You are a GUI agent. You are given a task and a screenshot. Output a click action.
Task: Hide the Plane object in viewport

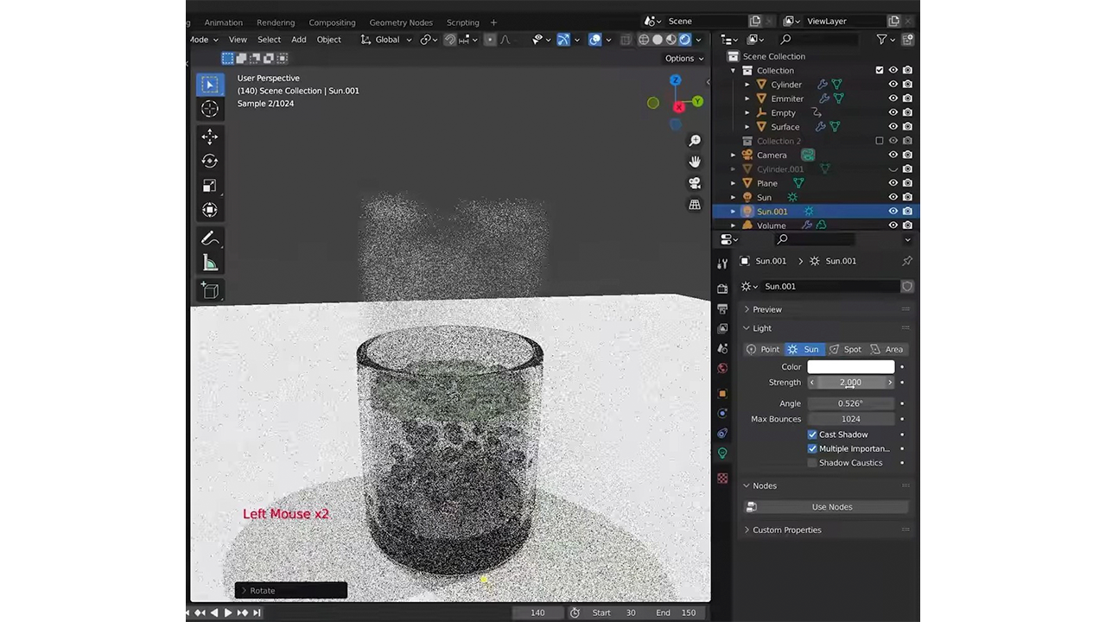pyautogui.click(x=893, y=183)
